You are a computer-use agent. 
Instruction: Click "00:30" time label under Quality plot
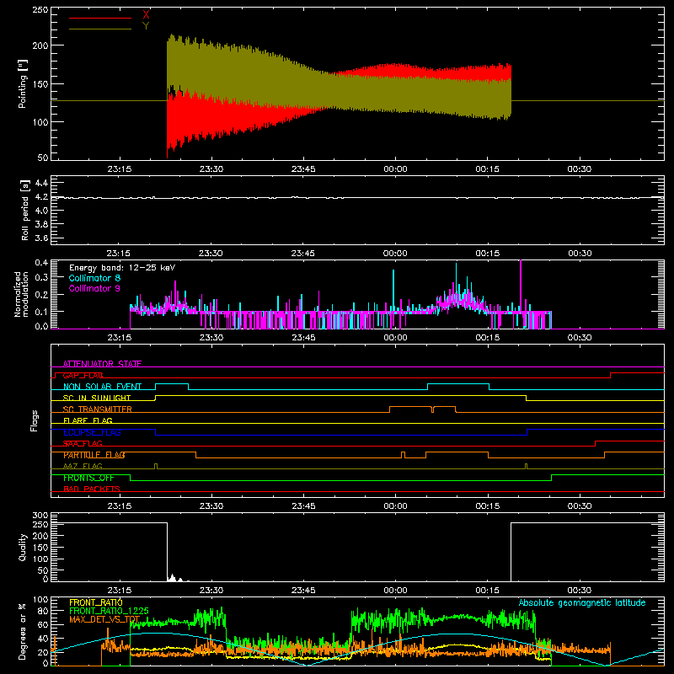[x=580, y=590]
